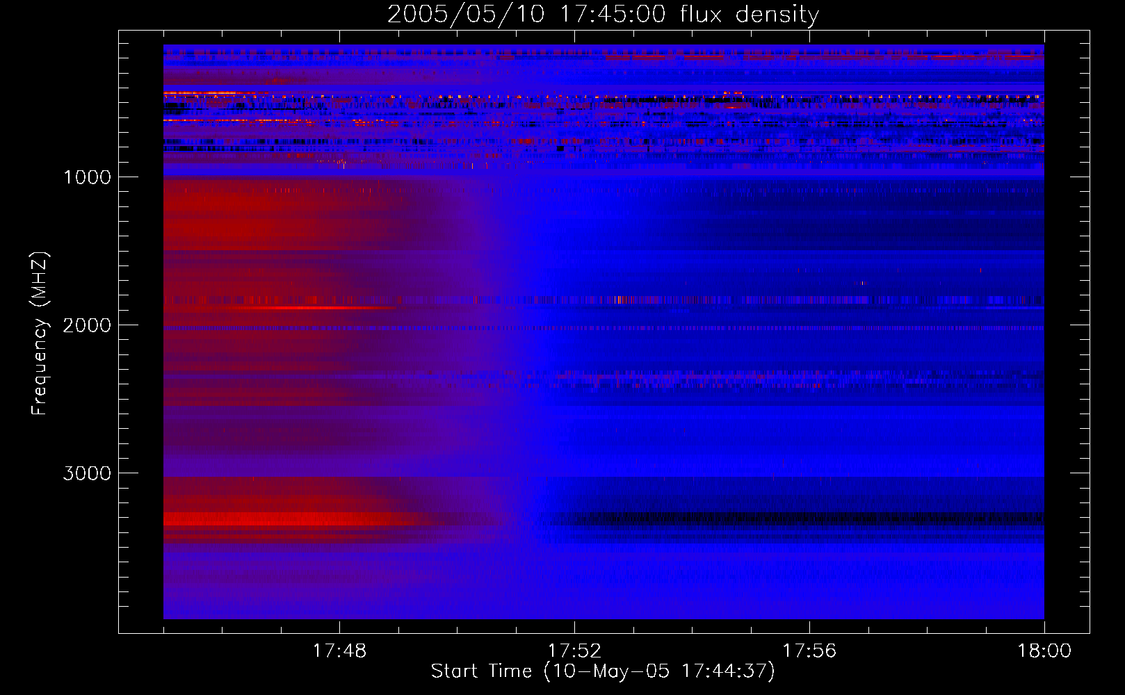This screenshot has height=695, width=1125.
Task: Select the 'Frequency (MHZ)' y-axis label
Action: pyautogui.click(x=39, y=334)
